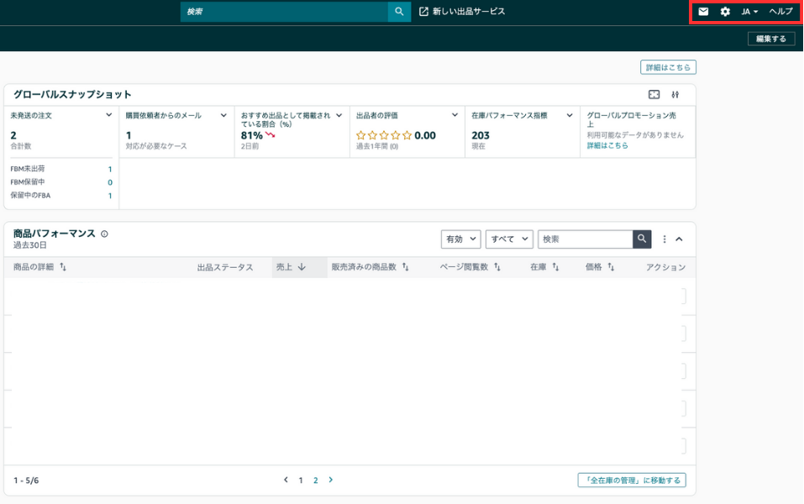Open the three-dot menu in 商品パフォーマンス

point(665,239)
